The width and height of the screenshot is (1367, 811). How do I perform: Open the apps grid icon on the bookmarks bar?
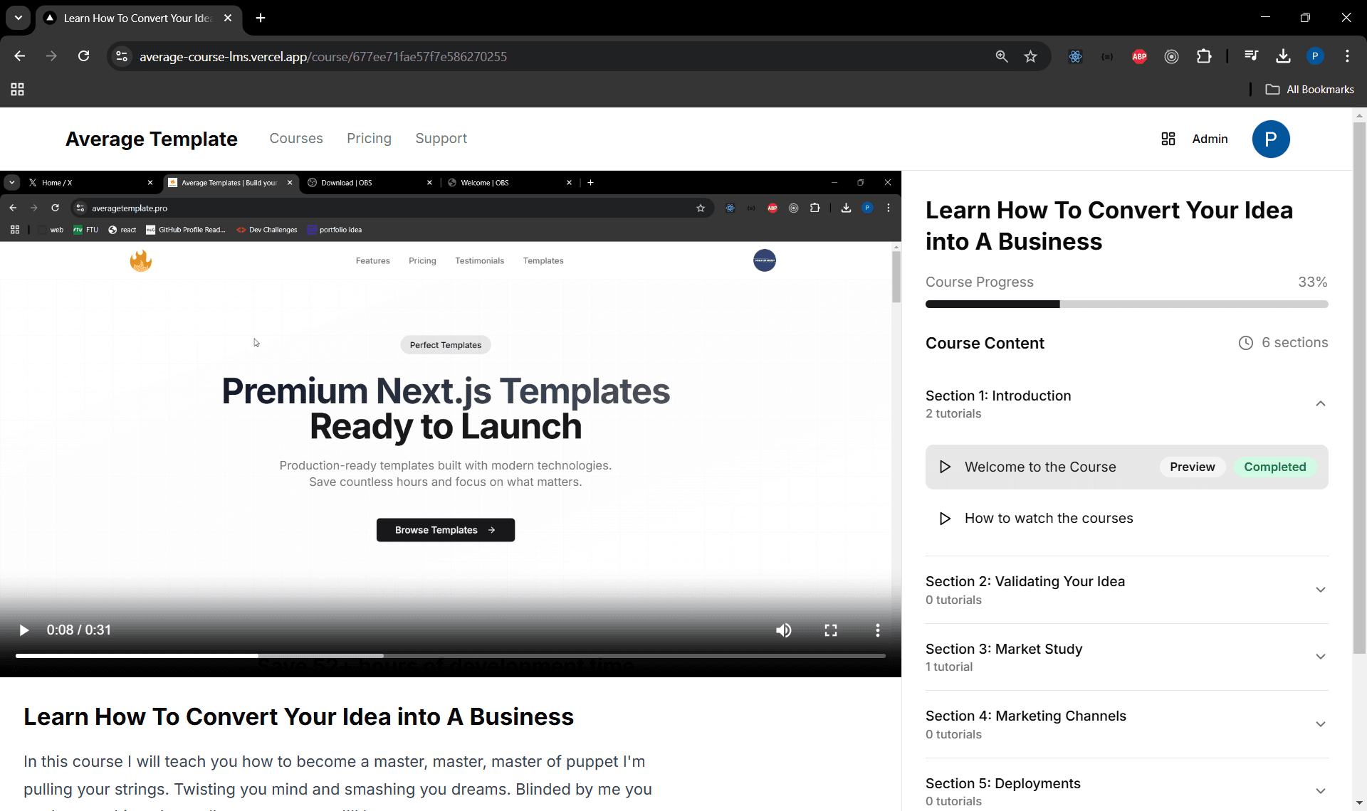pos(17,89)
